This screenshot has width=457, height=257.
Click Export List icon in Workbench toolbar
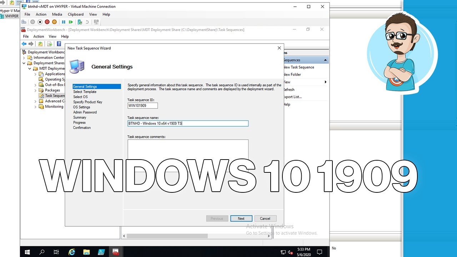pos(50,44)
